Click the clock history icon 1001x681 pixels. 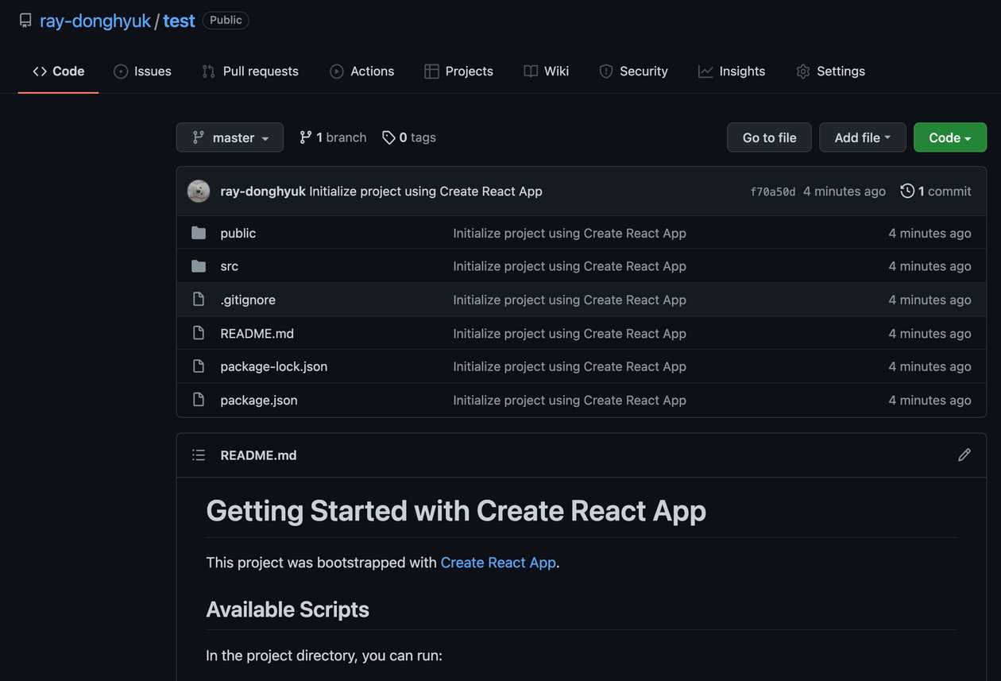click(x=907, y=191)
